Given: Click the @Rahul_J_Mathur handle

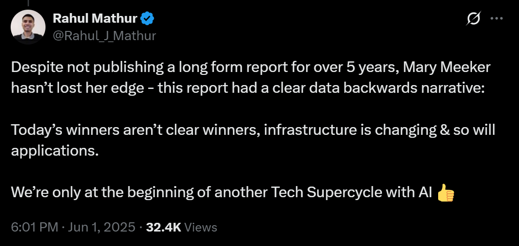Looking at the screenshot, I should 104,35.
